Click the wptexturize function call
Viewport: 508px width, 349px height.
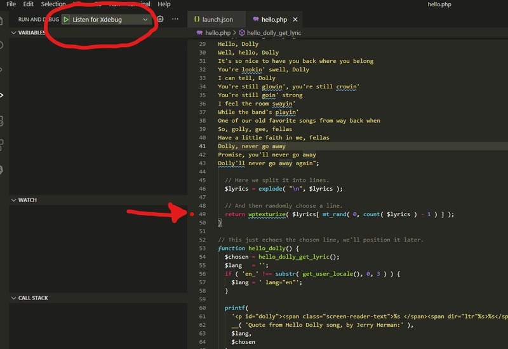(x=267, y=214)
